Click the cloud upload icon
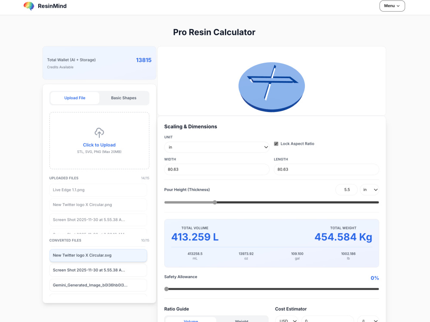 pos(99,133)
